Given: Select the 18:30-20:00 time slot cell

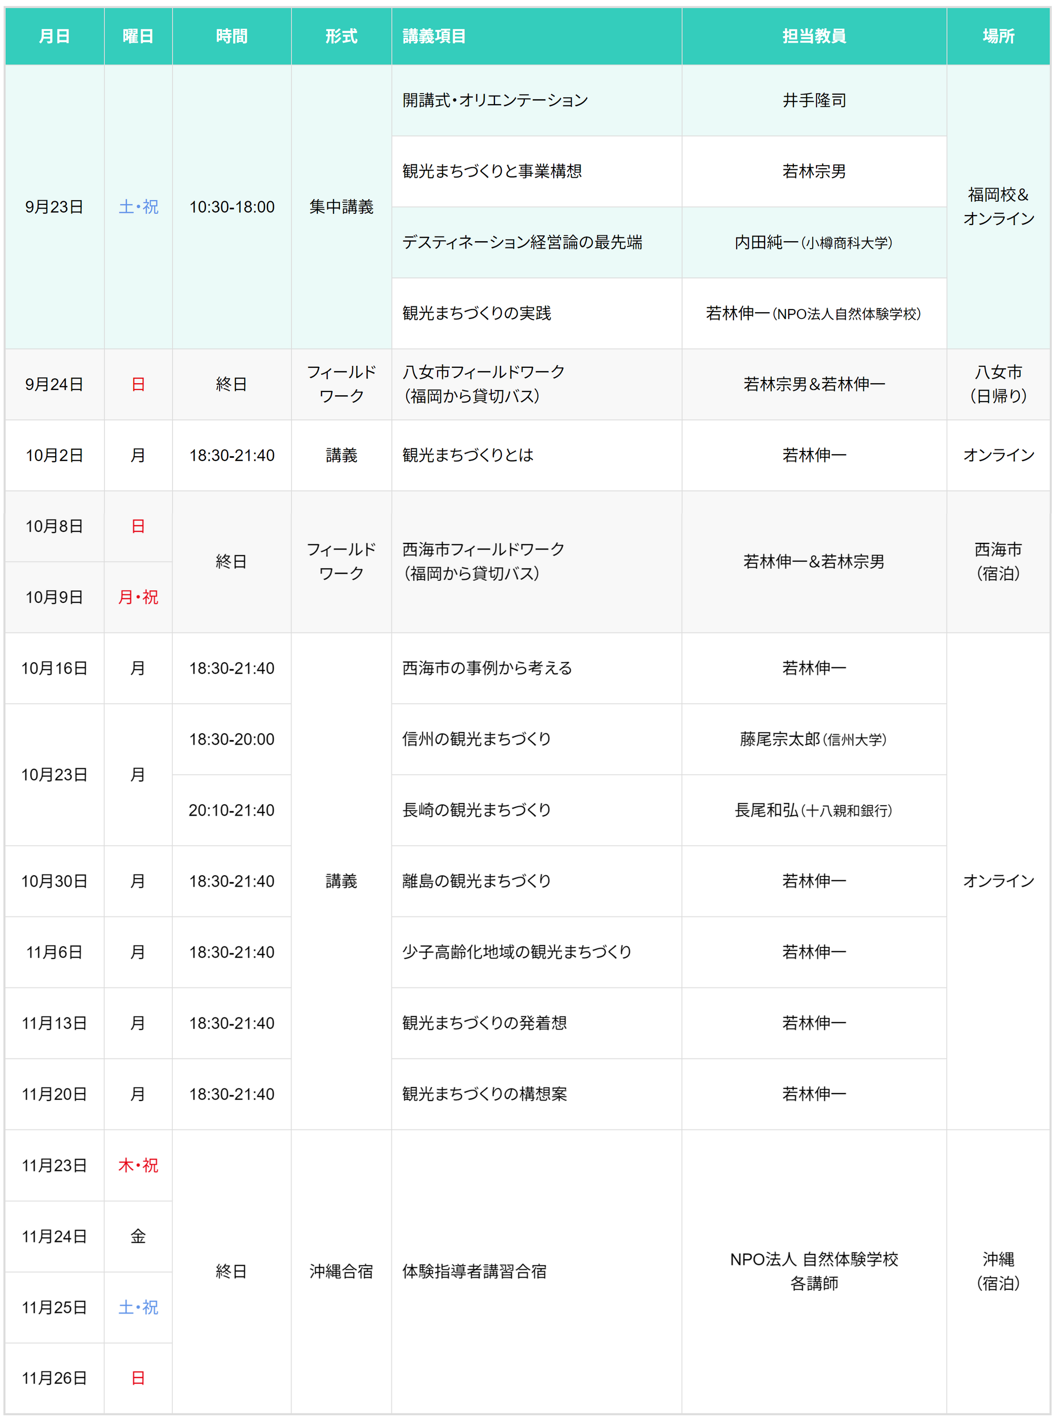Looking at the screenshot, I should [231, 739].
